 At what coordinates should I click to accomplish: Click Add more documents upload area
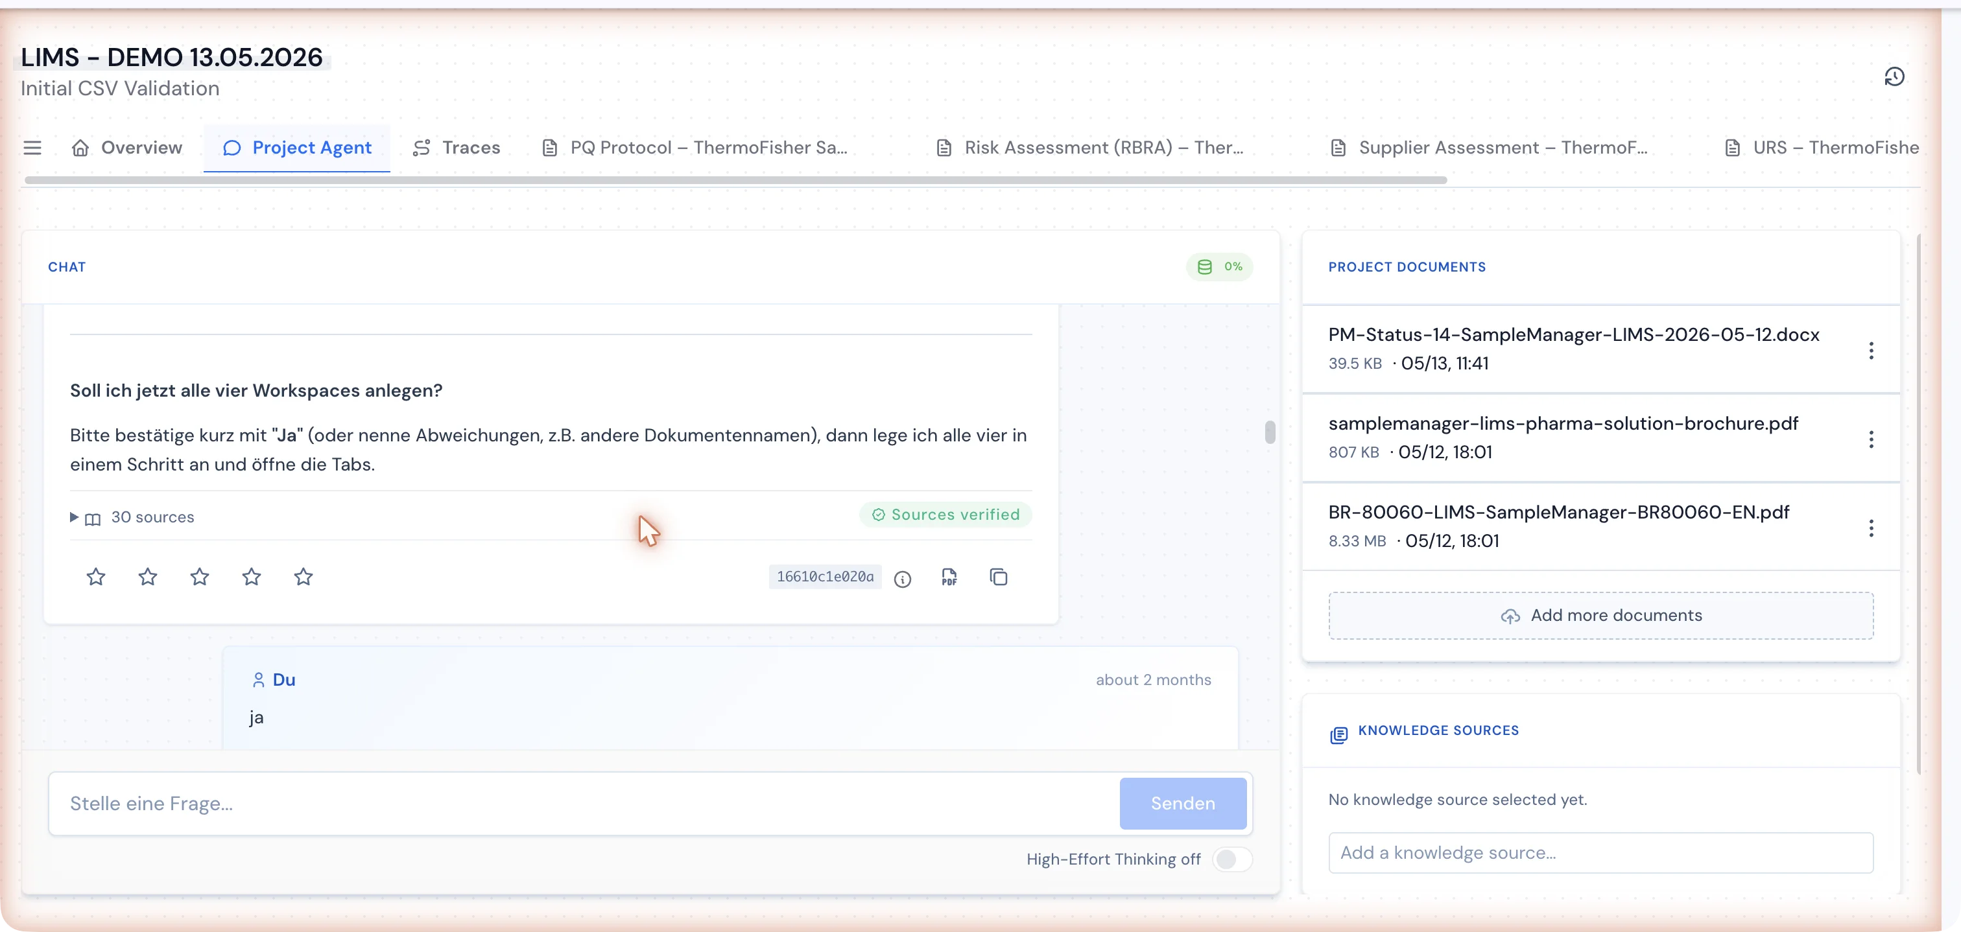(x=1601, y=616)
